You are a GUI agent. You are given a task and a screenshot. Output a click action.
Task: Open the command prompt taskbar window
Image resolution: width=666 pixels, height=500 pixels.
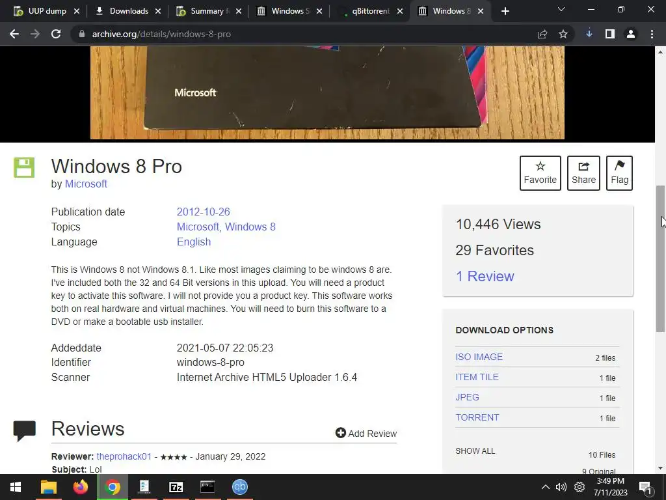(207, 487)
